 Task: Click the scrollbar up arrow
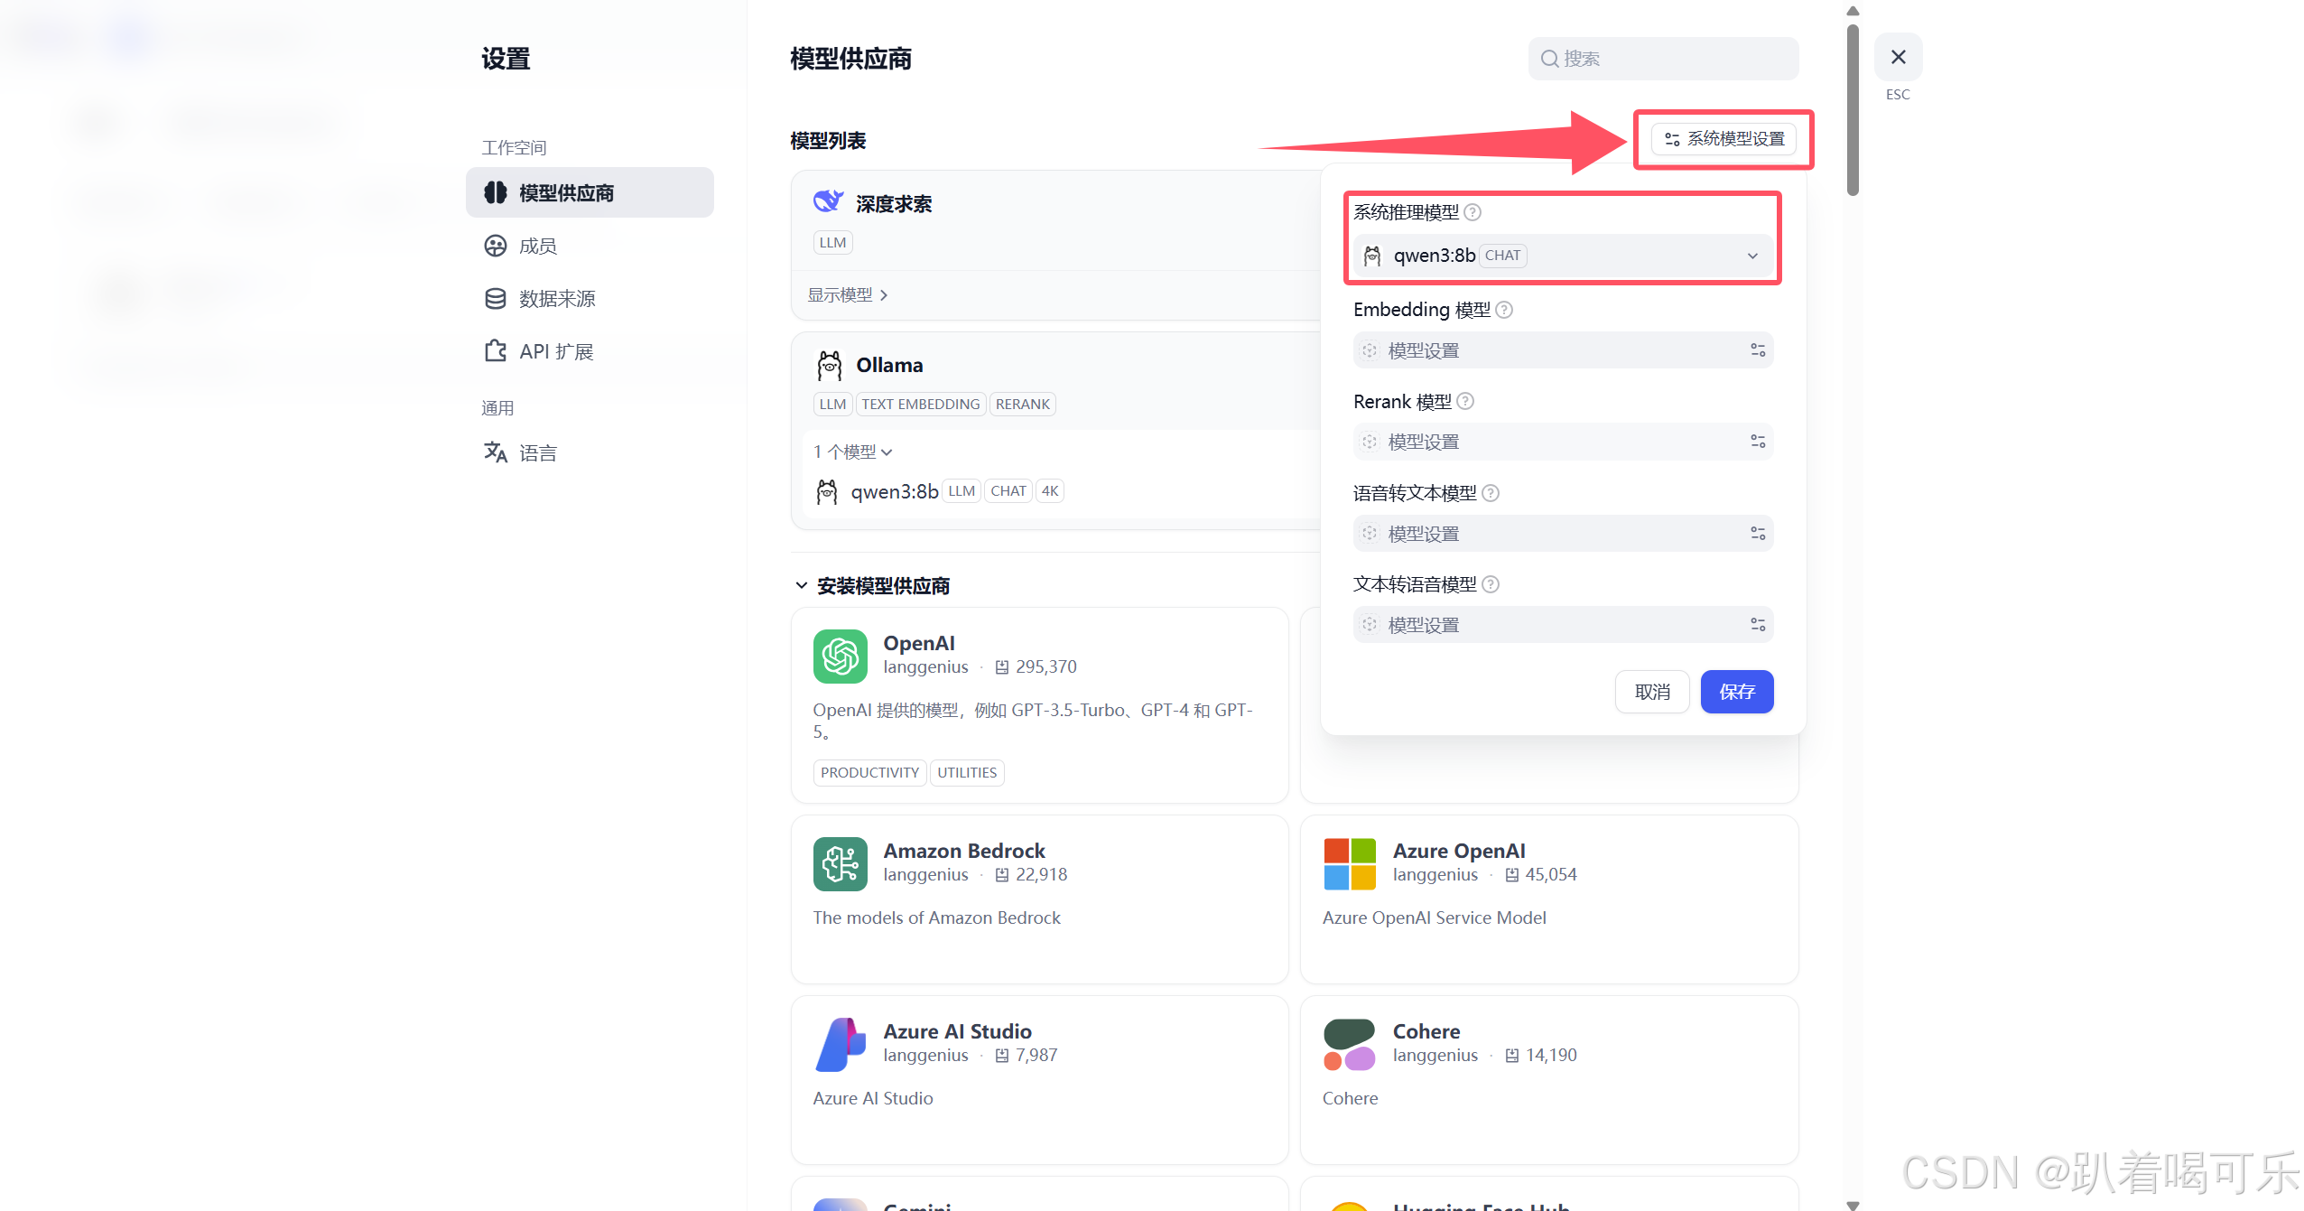(1852, 11)
